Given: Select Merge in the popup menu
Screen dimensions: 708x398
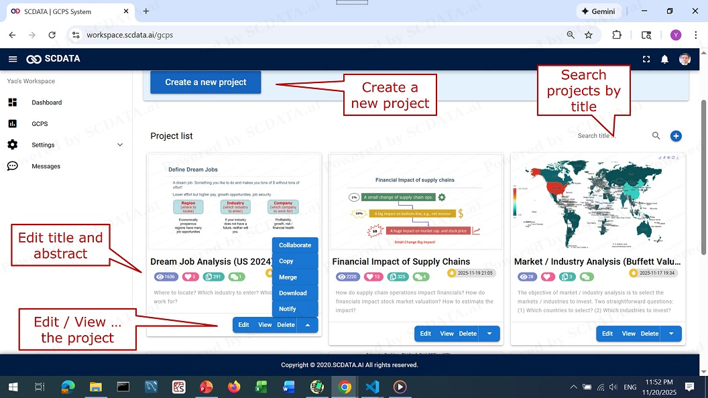Looking at the screenshot, I should click(288, 277).
